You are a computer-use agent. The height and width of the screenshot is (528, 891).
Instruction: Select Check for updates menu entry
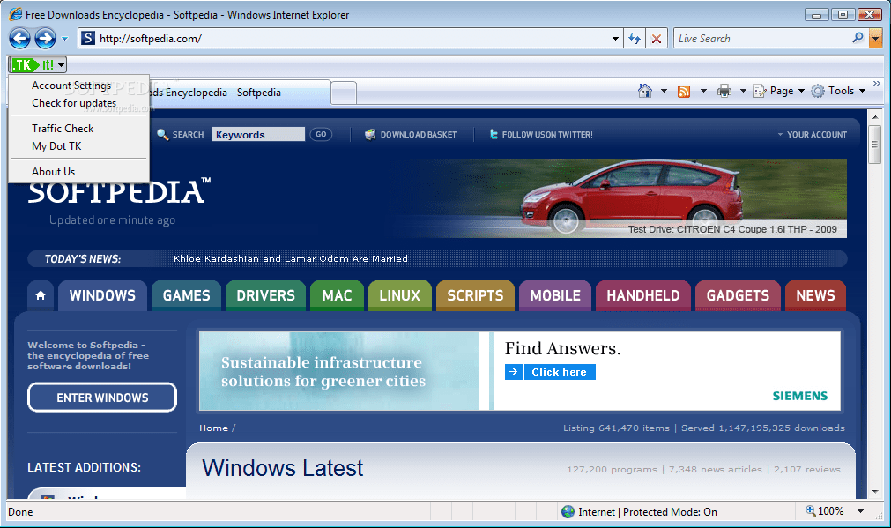[74, 103]
